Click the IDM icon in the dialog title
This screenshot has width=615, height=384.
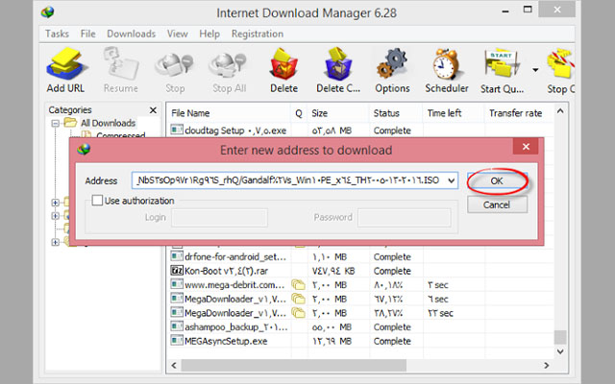pyautogui.click(x=84, y=150)
